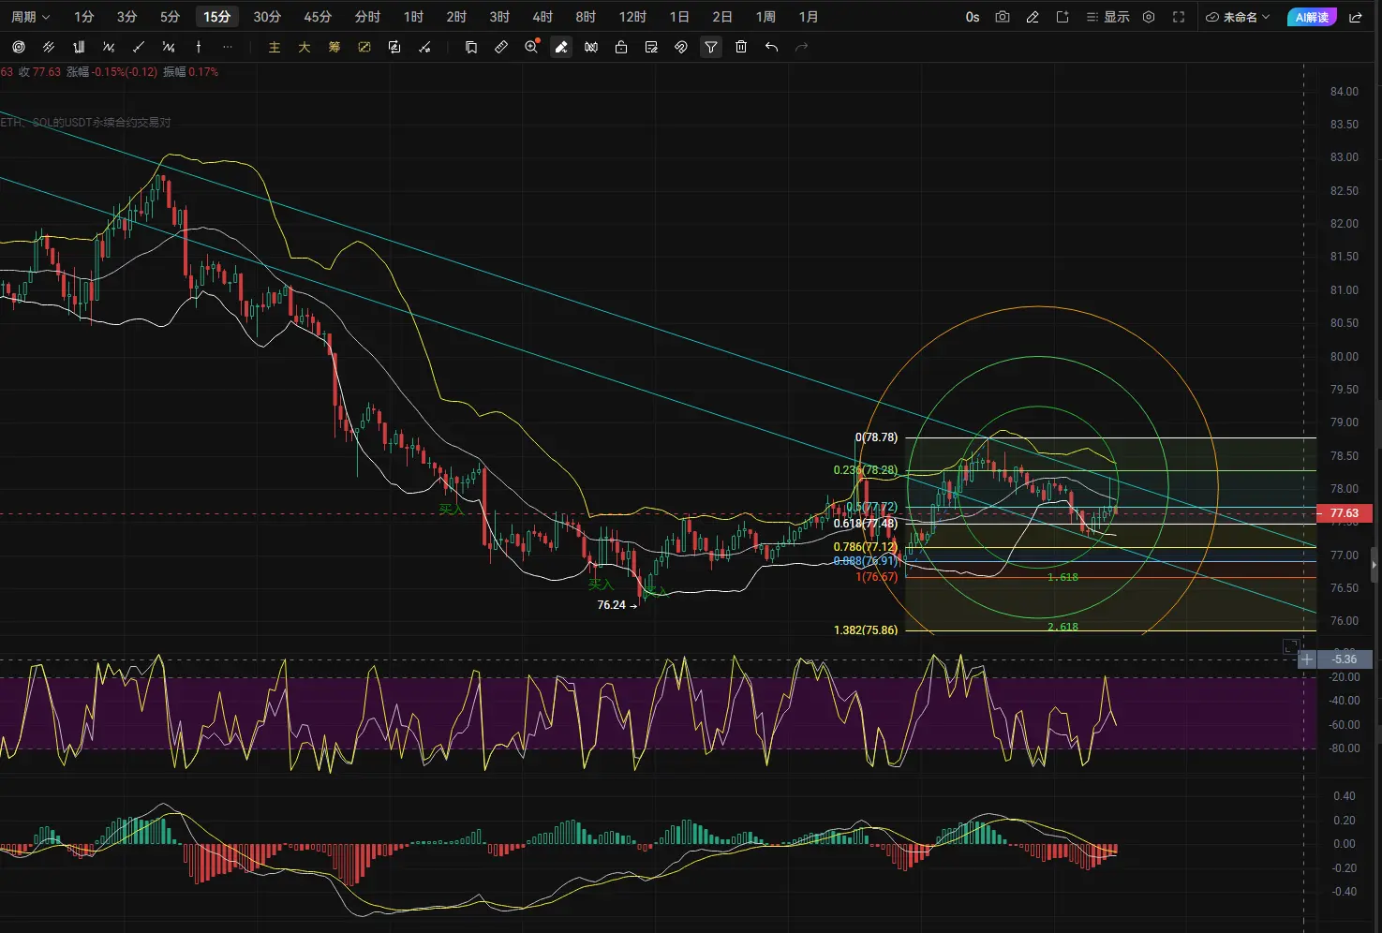Viewport: 1382px width, 933px height.
Task: Switch to the 30分 timeframe
Action: [267, 17]
